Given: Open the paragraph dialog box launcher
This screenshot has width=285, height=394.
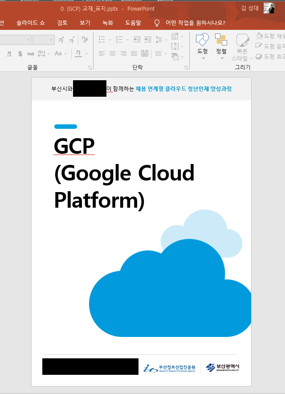Looking at the screenshot, I should pos(186,68).
